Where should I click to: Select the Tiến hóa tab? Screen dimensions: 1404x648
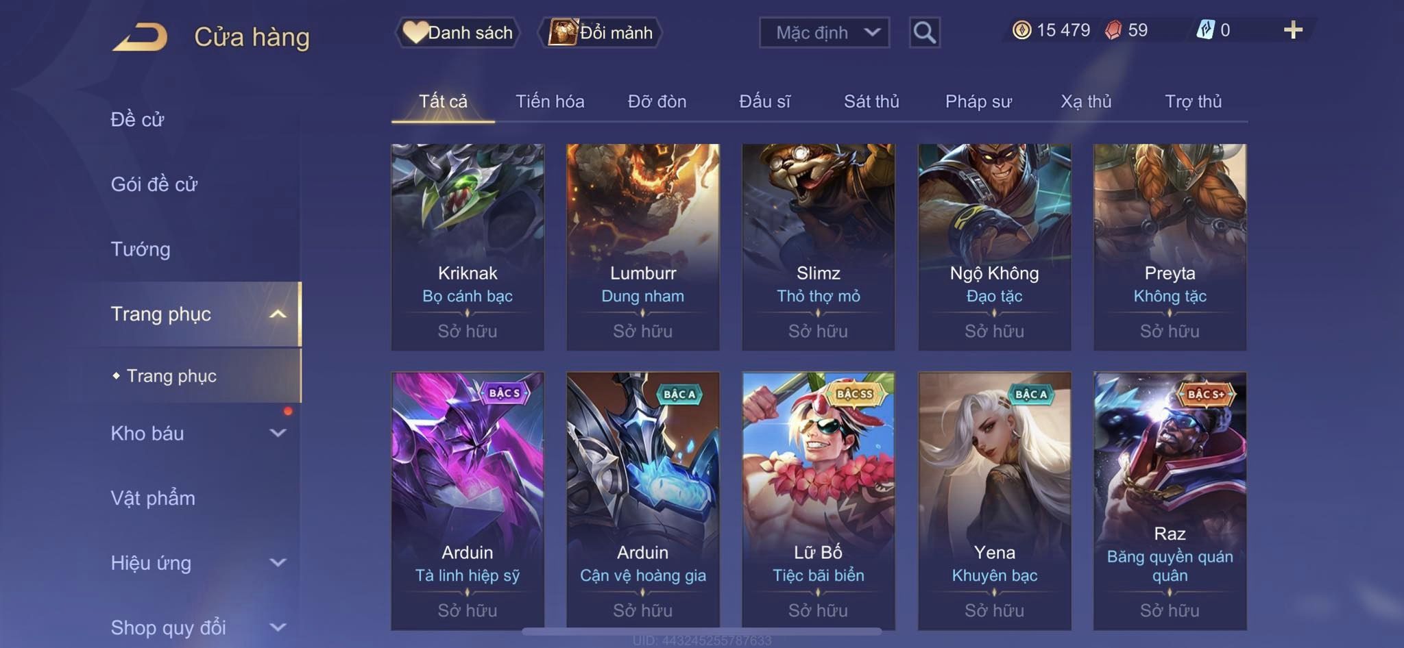tap(550, 101)
